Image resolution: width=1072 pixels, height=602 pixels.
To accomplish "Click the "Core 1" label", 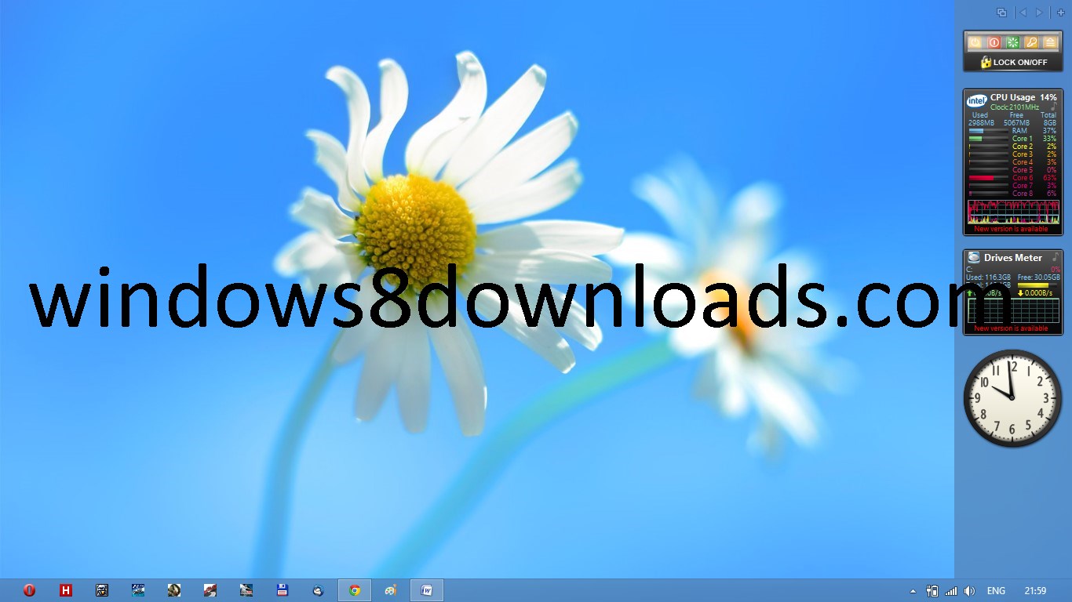I will (1023, 139).
